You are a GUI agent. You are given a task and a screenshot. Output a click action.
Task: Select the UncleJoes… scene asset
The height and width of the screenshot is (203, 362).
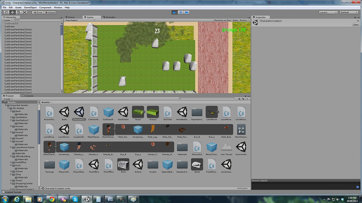(227, 166)
